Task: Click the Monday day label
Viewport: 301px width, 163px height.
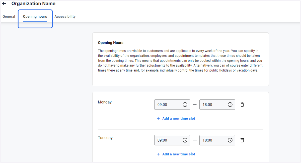Action: (105, 102)
